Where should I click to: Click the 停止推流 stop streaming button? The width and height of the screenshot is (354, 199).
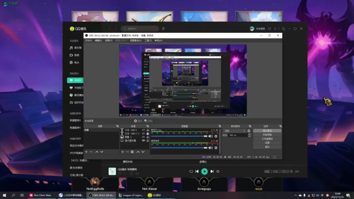(267, 131)
